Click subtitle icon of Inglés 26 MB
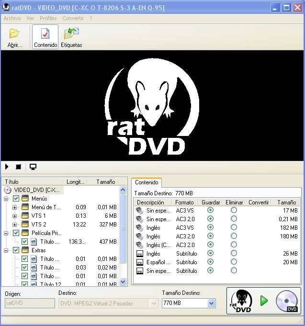305x326 pixels. 139,254
